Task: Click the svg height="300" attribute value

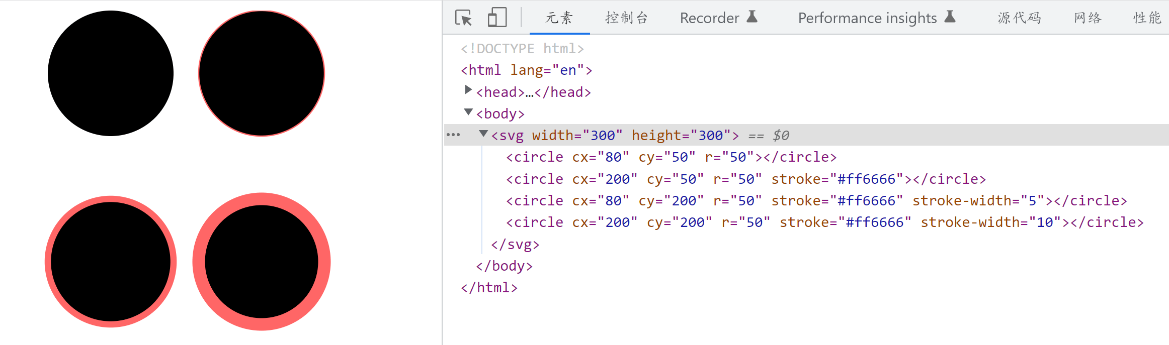Action: pos(710,135)
